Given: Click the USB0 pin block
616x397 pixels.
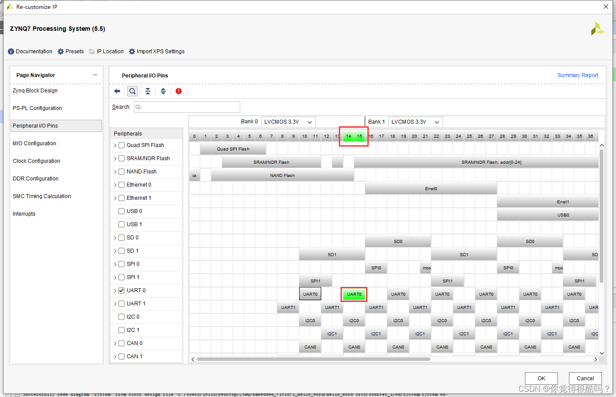Looking at the screenshot, I should [548, 215].
